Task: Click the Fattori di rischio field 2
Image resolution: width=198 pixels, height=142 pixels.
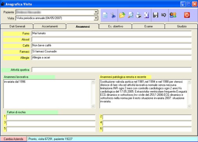Action: click(147, 117)
